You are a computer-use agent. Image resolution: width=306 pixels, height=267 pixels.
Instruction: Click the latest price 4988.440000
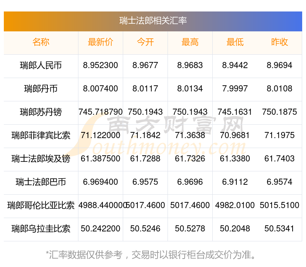(103, 205)
